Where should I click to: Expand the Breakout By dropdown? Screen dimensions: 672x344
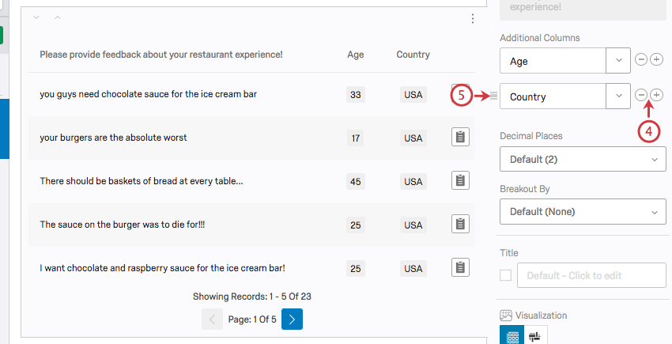(x=583, y=212)
